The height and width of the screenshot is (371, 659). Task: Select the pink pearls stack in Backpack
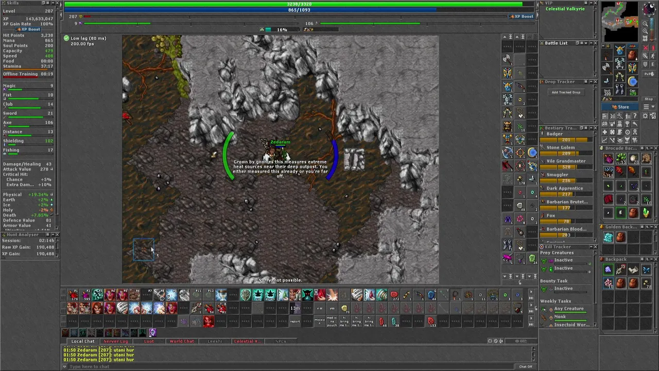click(608, 283)
